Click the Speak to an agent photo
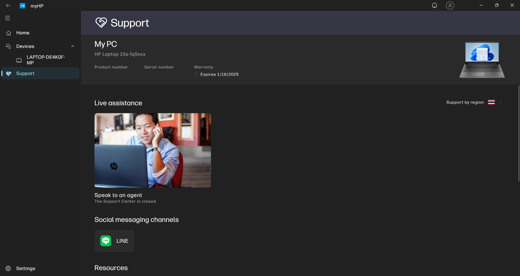Viewport: 520px width, 276px height. (153, 150)
